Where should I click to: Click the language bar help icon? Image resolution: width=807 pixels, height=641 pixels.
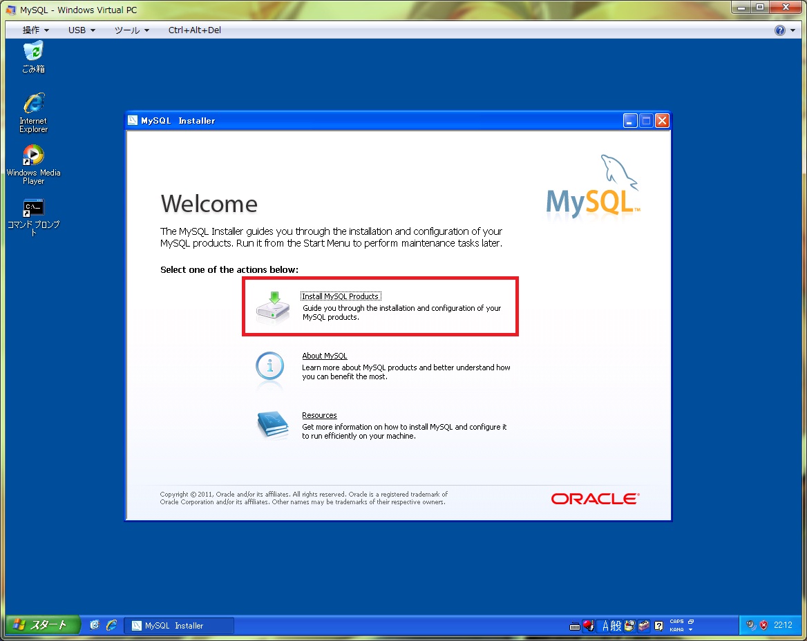(658, 626)
